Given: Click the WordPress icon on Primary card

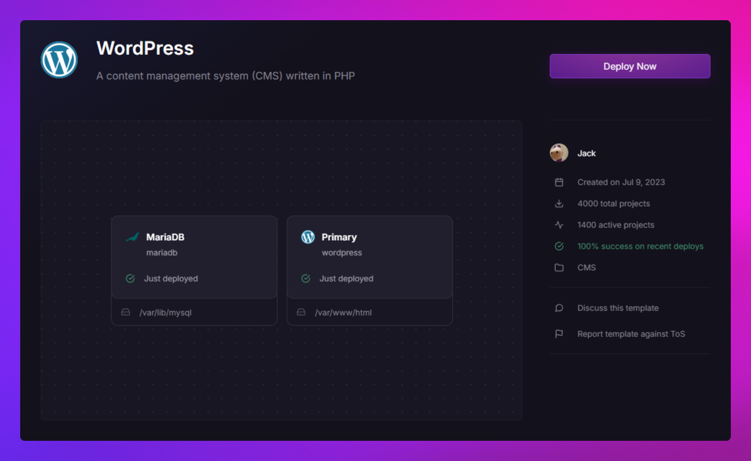Looking at the screenshot, I should click(x=308, y=237).
